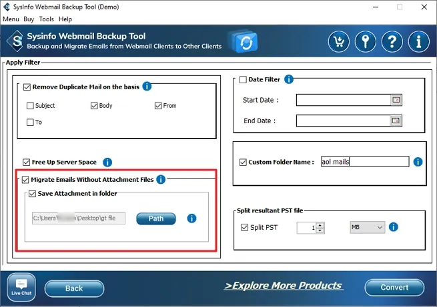Viewport: 437px width, 307px height.
Task: Open the question mark help icon
Action: click(392, 42)
